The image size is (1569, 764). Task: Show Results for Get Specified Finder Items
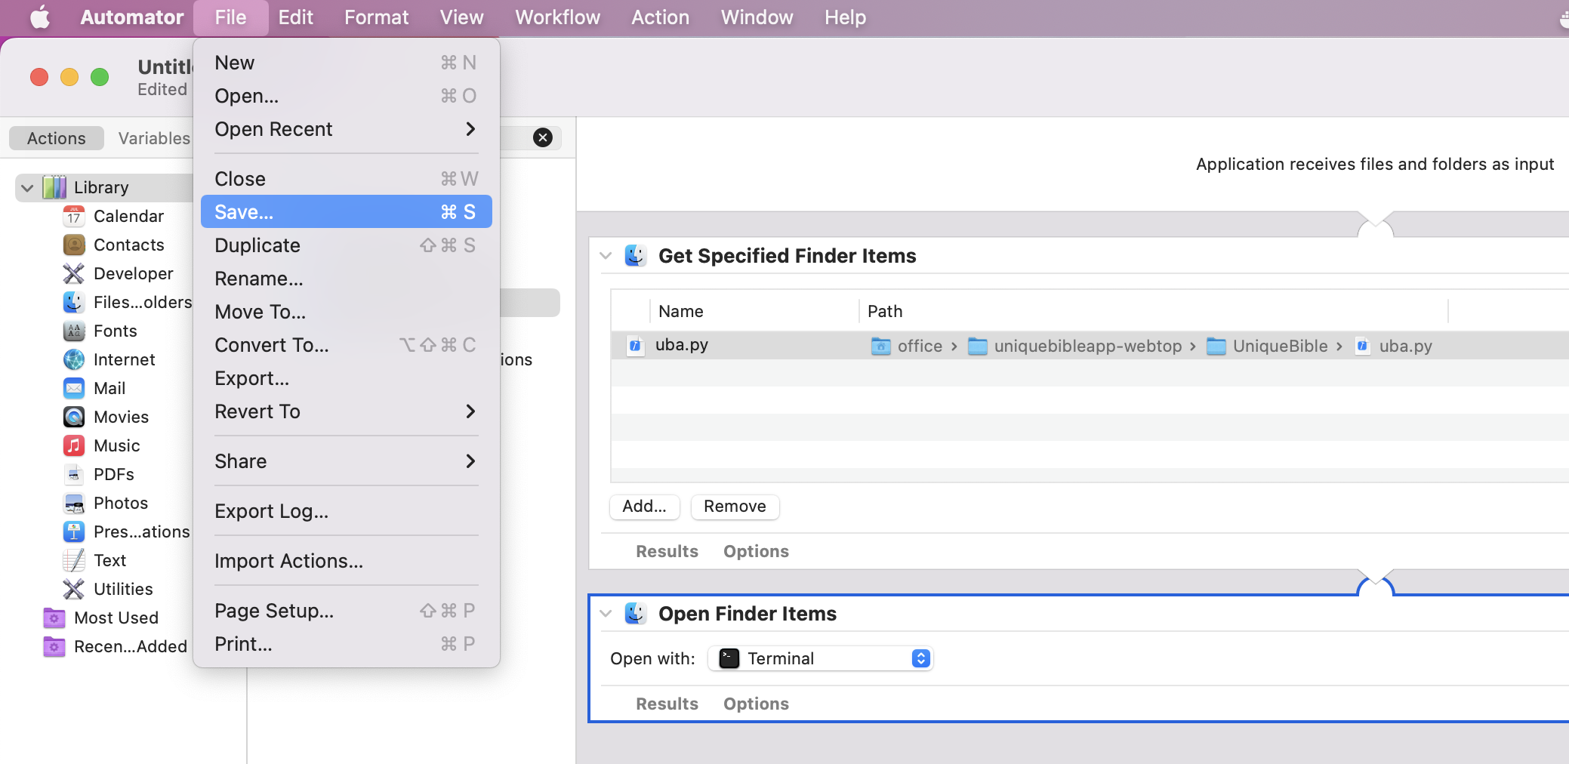667,551
